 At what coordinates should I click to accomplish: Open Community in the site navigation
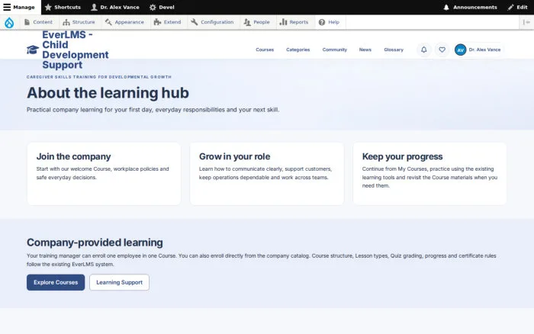(x=335, y=50)
